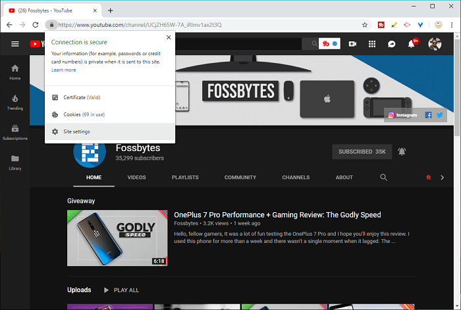Open Chrome three-dot menu
This screenshot has width=461, height=310.
click(x=452, y=25)
